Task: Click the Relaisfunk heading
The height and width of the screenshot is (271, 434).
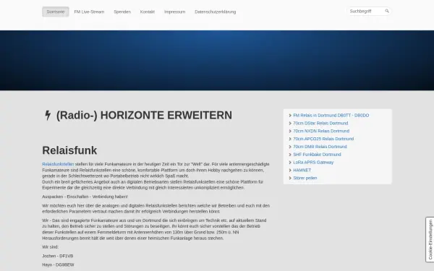Action: pos(69,150)
